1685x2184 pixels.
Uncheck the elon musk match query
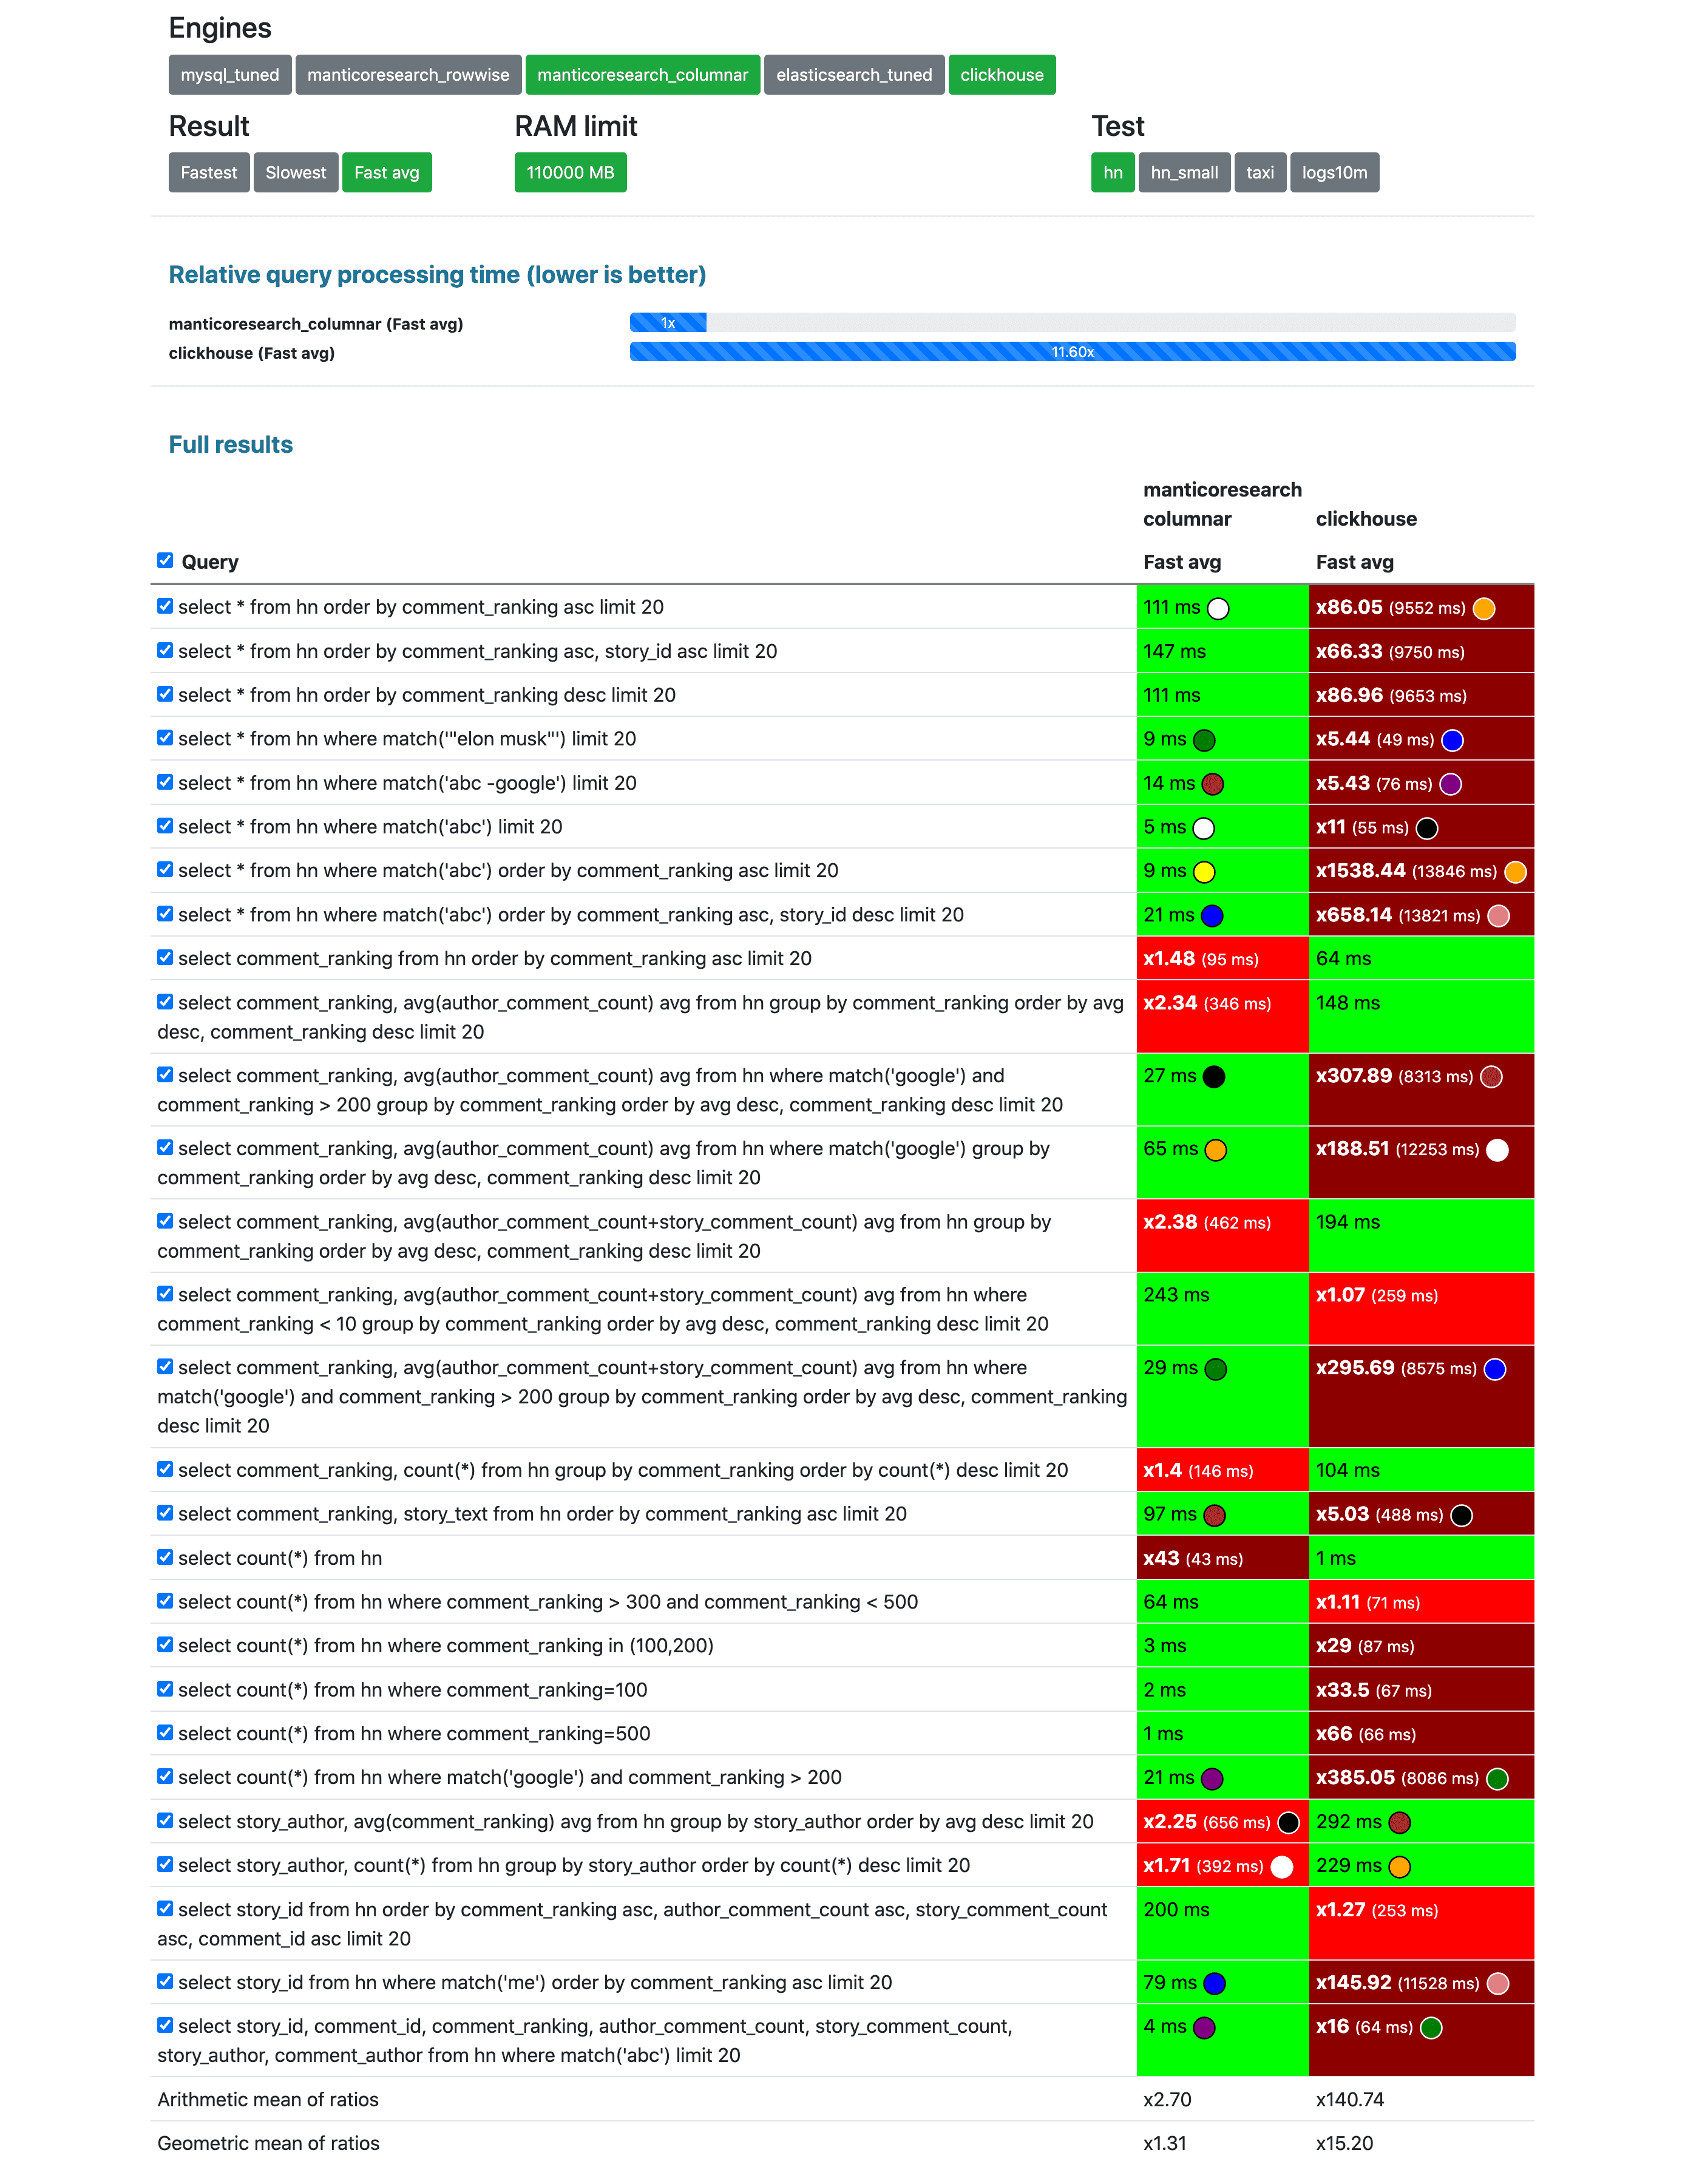(x=165, y=738)
